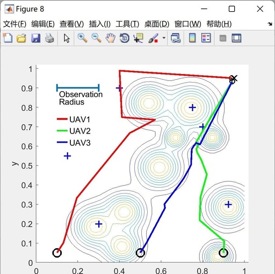Activate the Zoom In magnifier tool

click(82, 38)
